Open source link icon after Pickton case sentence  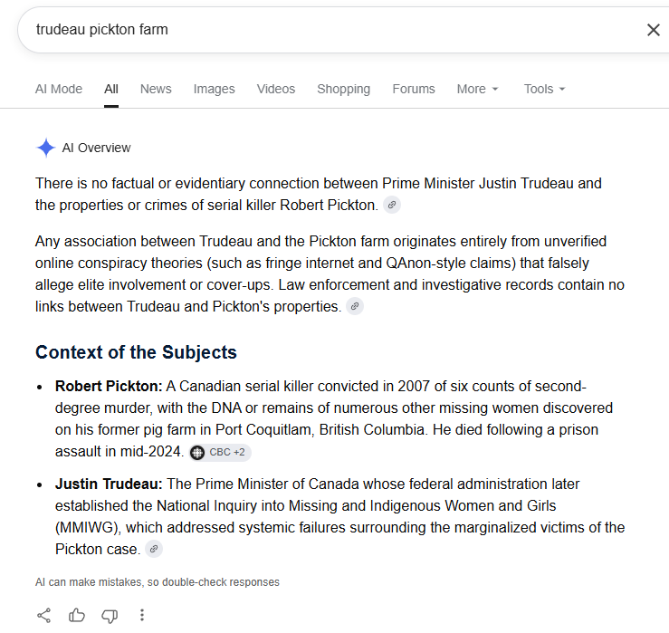[x=154, y=549]
